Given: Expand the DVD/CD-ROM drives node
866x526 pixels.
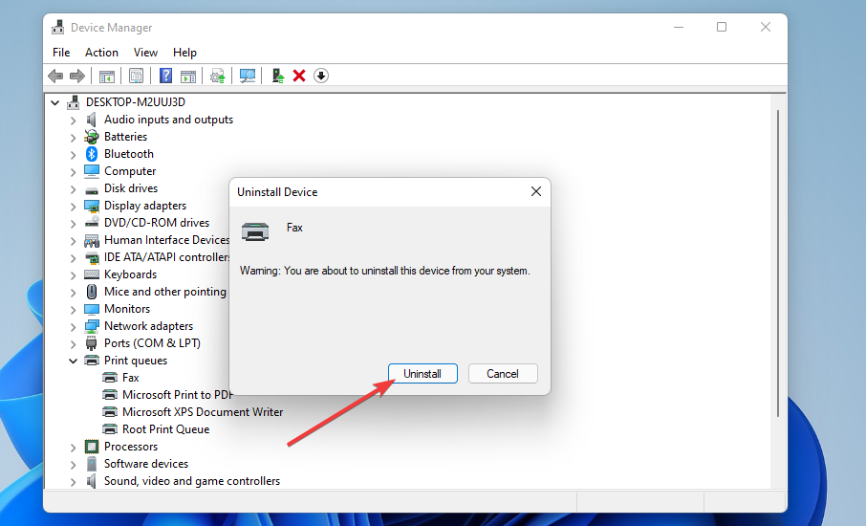Looking at the screenshot, I should pyautogui.click(x=73, y=223).
